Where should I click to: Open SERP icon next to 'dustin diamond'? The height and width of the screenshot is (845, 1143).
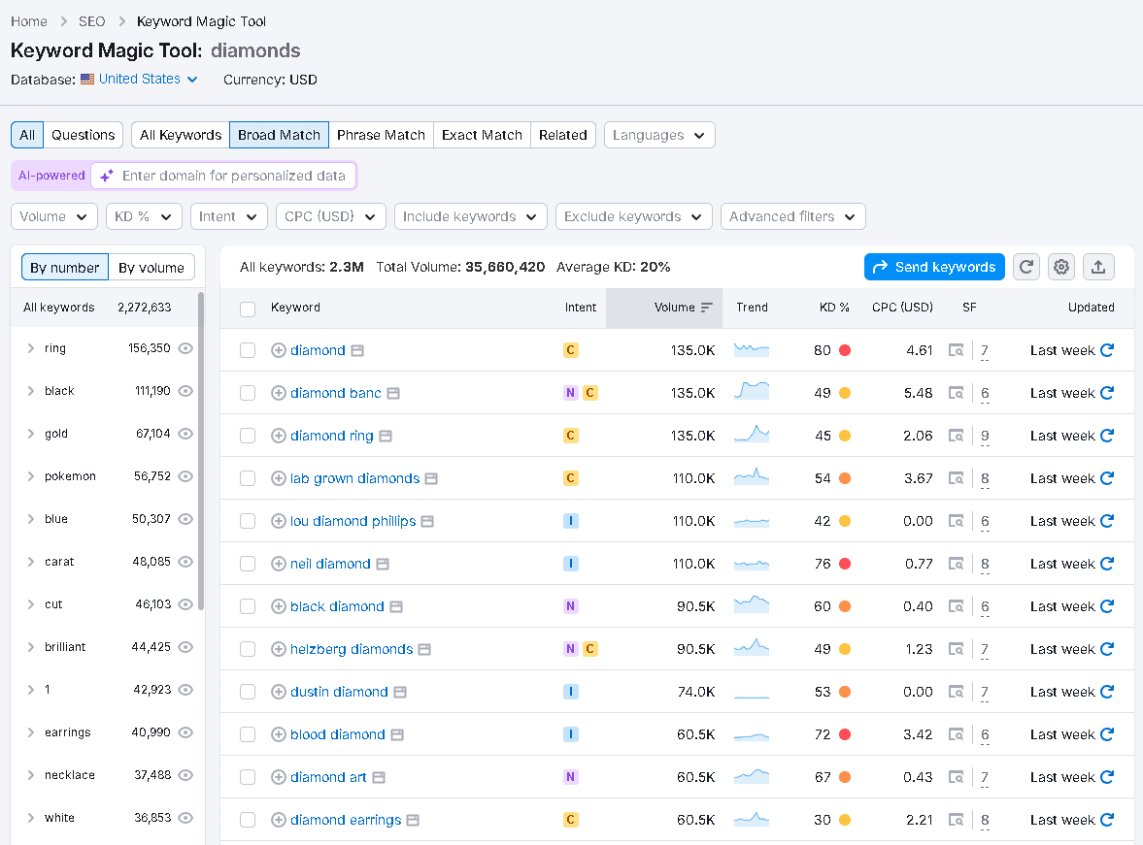pyautogui.click(x=399, y=692)
